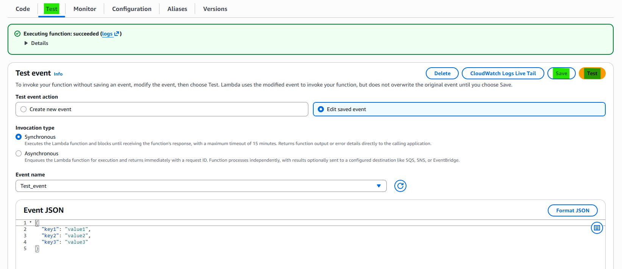Click the refresh events icon
Screen dimensions: 622x269
400,186
